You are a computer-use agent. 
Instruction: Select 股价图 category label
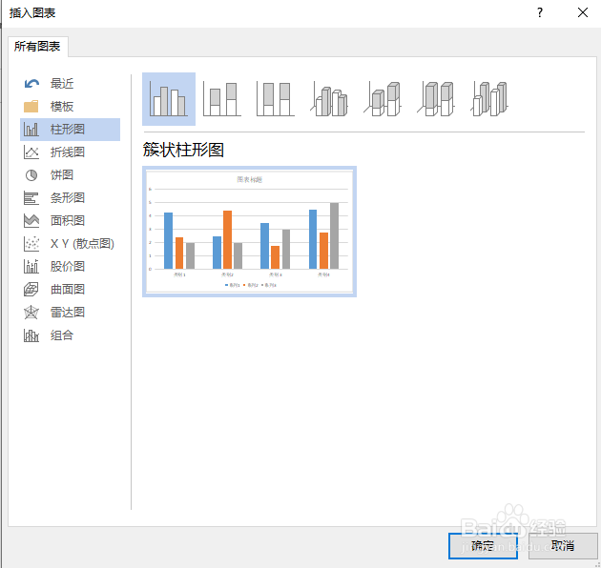coord(68,266)
